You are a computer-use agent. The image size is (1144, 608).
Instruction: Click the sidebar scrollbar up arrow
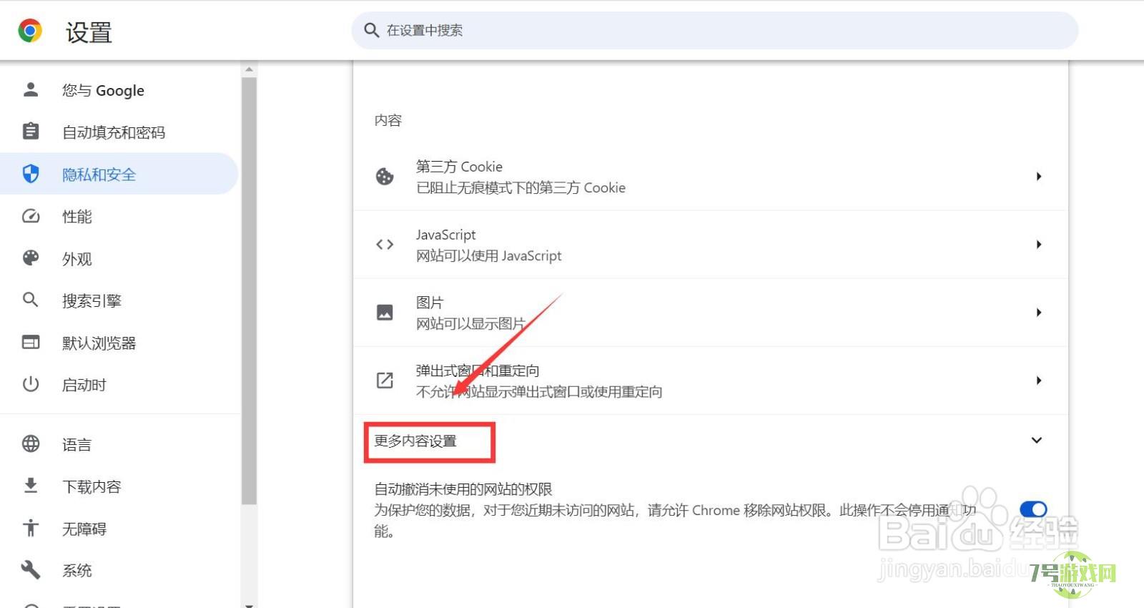coord(249,69)
